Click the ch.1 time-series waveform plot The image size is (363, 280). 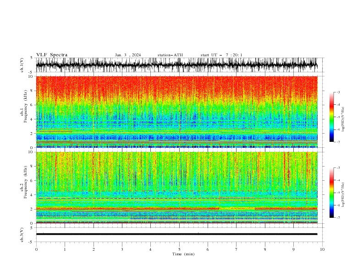(176, 65)
